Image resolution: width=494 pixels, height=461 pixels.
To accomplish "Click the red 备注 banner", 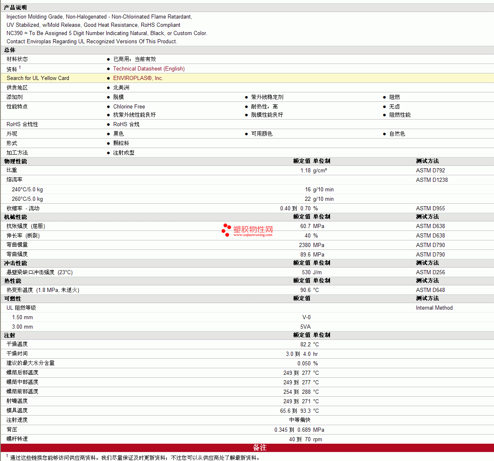I will coord(260,448).
